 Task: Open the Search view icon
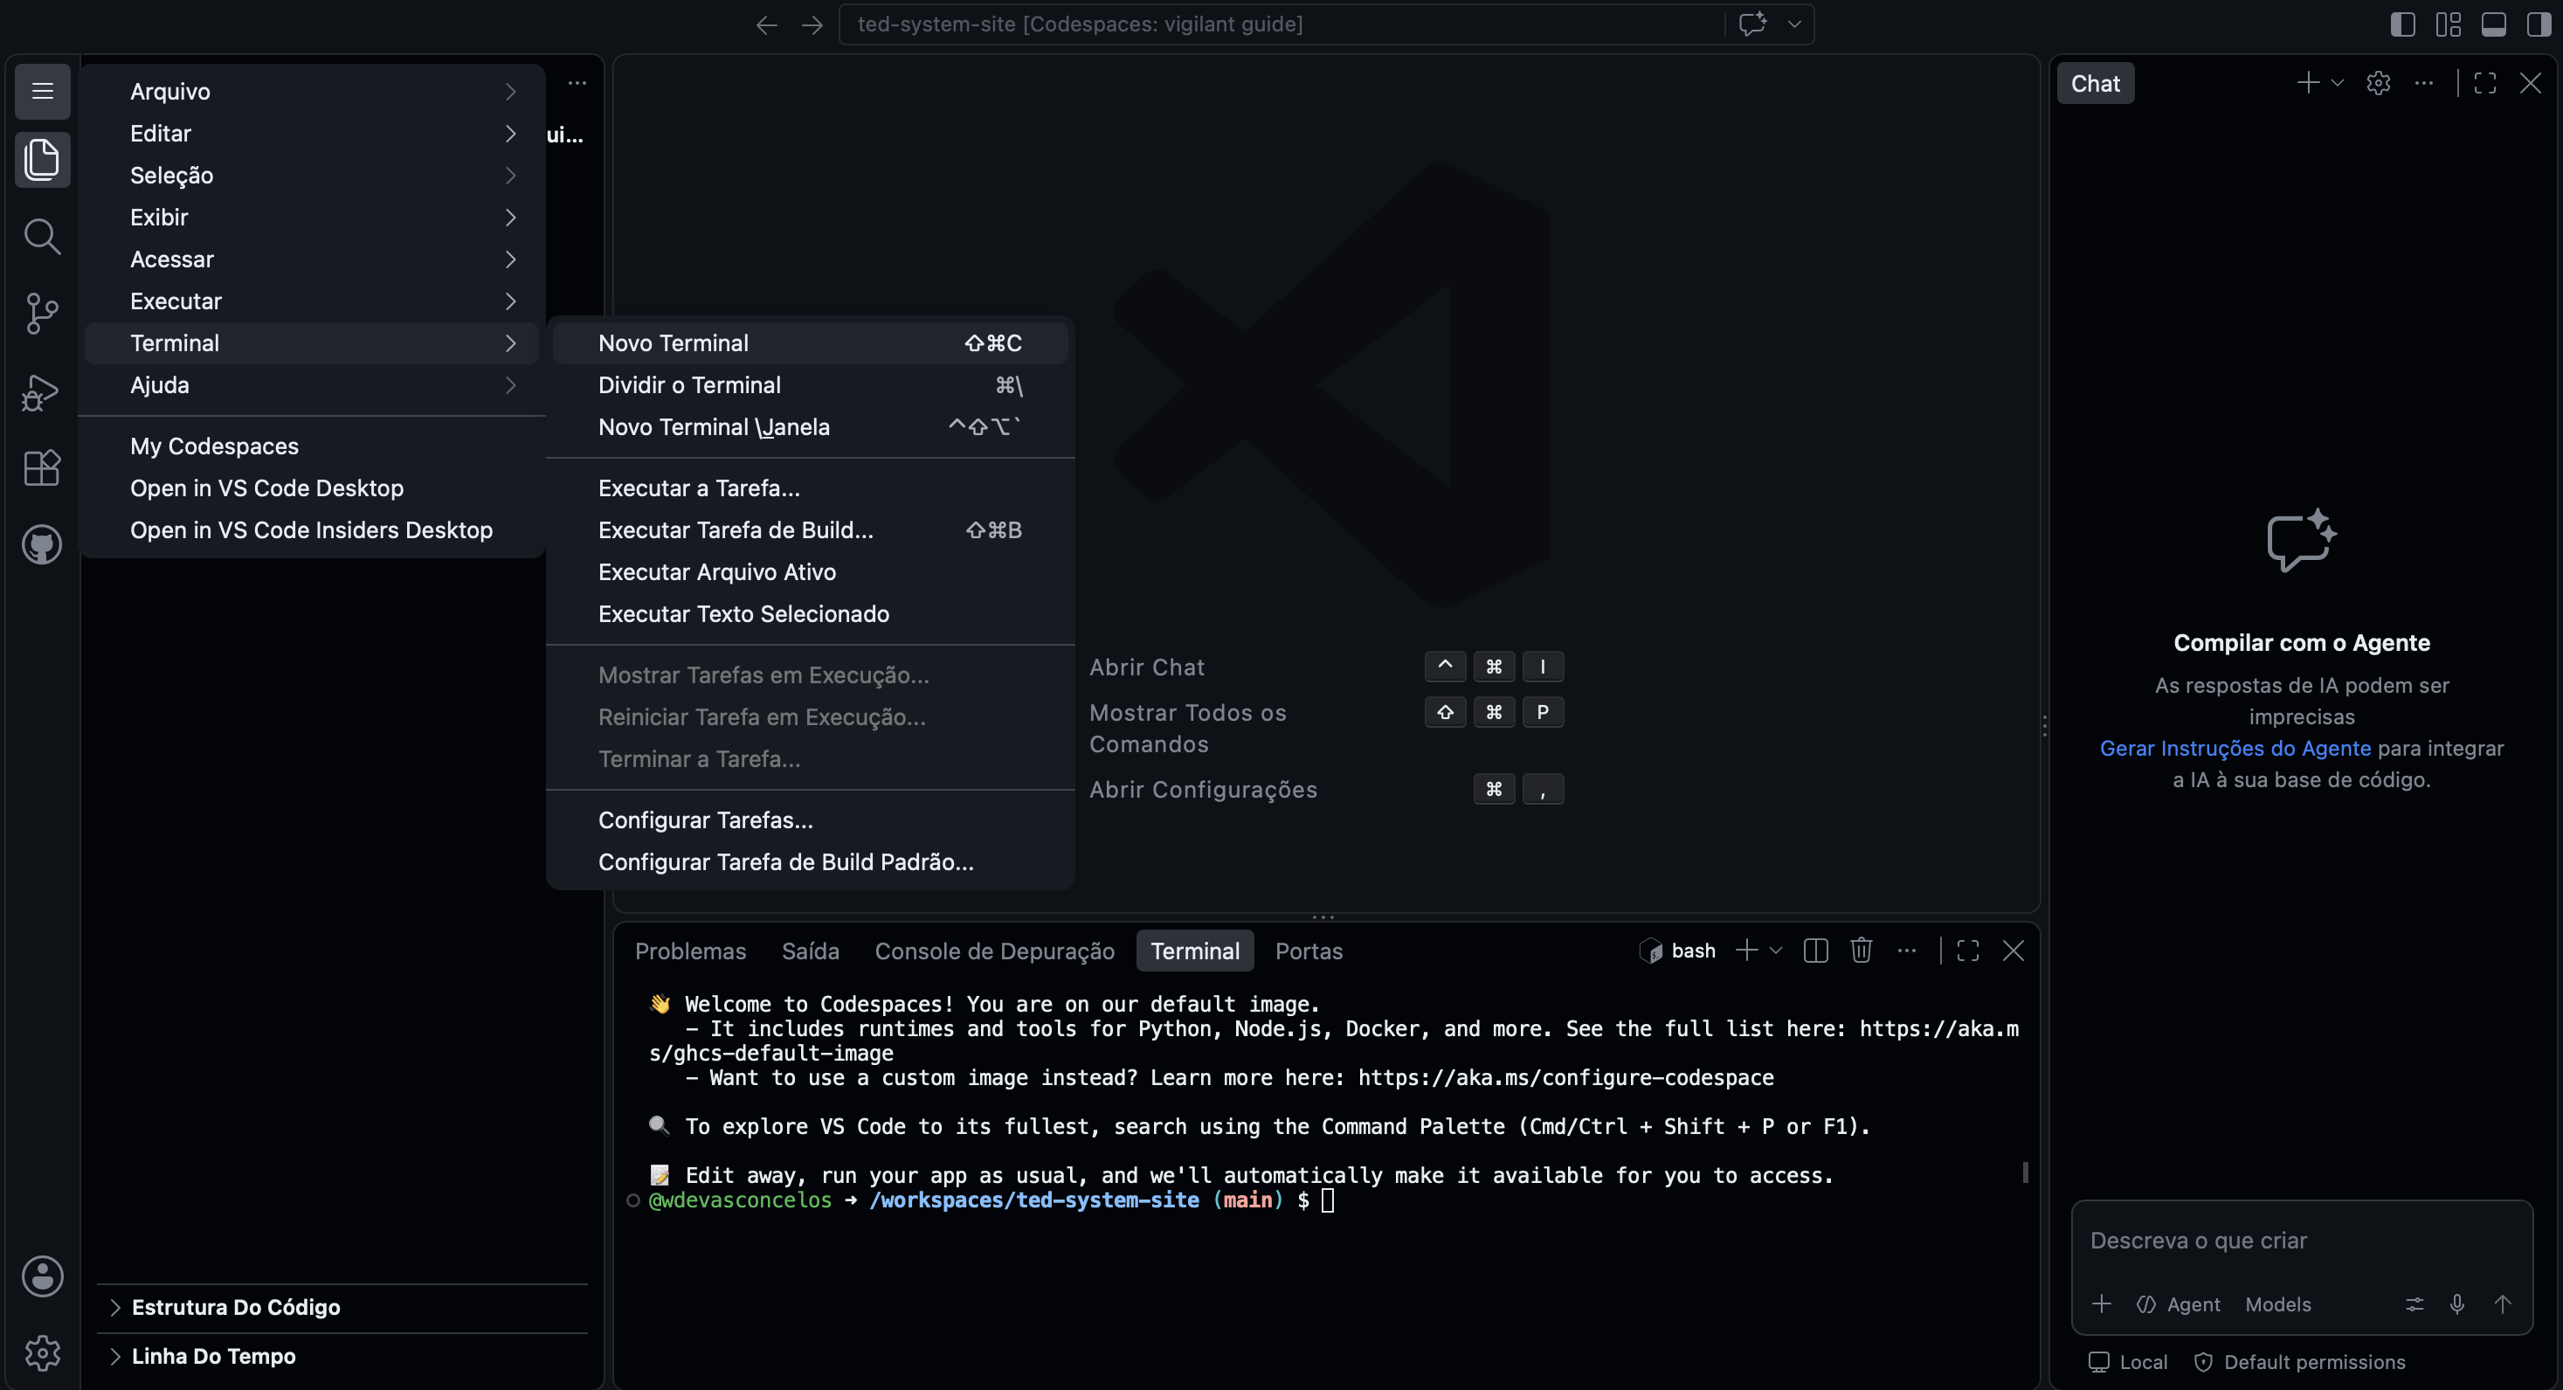pyautogui.click(x=42, y=237)
